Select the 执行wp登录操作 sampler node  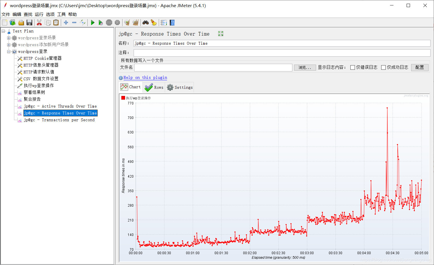[39, 86]
